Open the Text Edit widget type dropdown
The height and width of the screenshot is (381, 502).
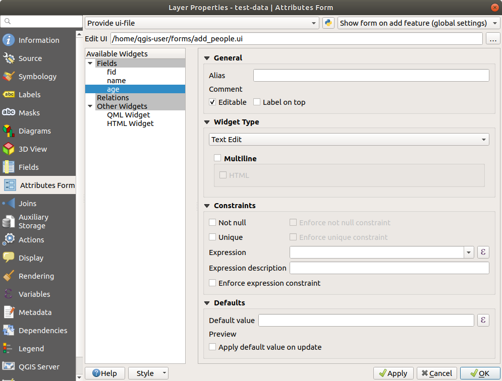pyautogui.click(x=349, y=140)
